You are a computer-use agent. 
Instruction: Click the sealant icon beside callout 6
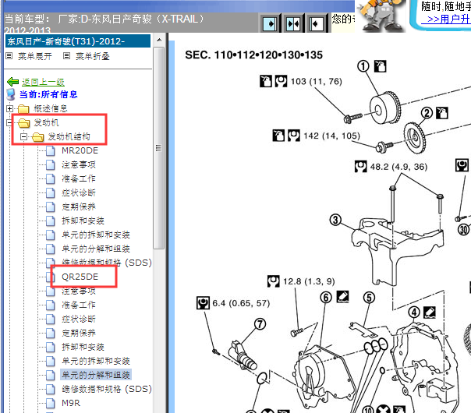342,297
